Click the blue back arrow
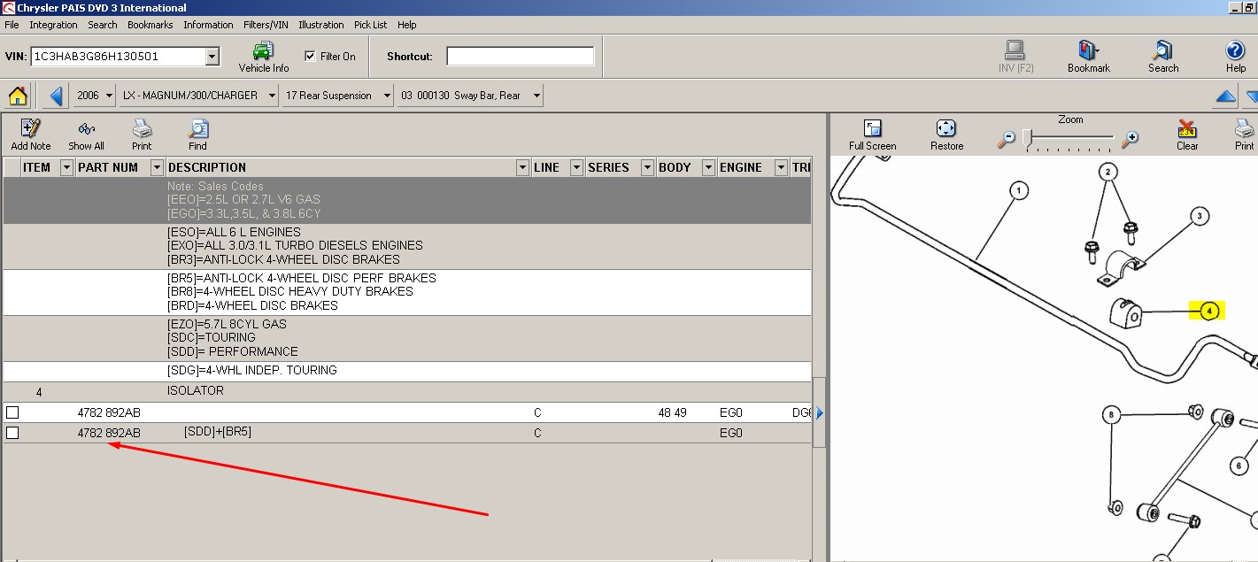This screenshot has height=562, width=1258. 57,96
